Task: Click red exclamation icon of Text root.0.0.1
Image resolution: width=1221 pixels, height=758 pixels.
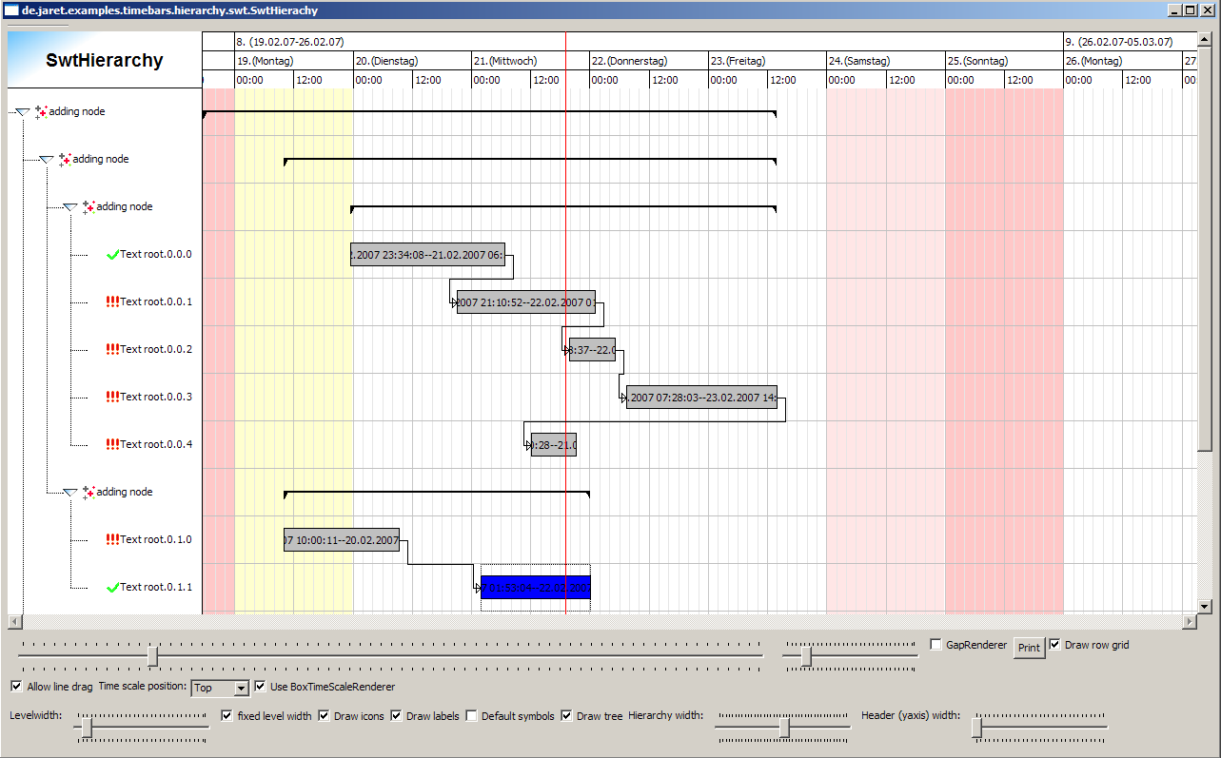Action: click(112, 302)
